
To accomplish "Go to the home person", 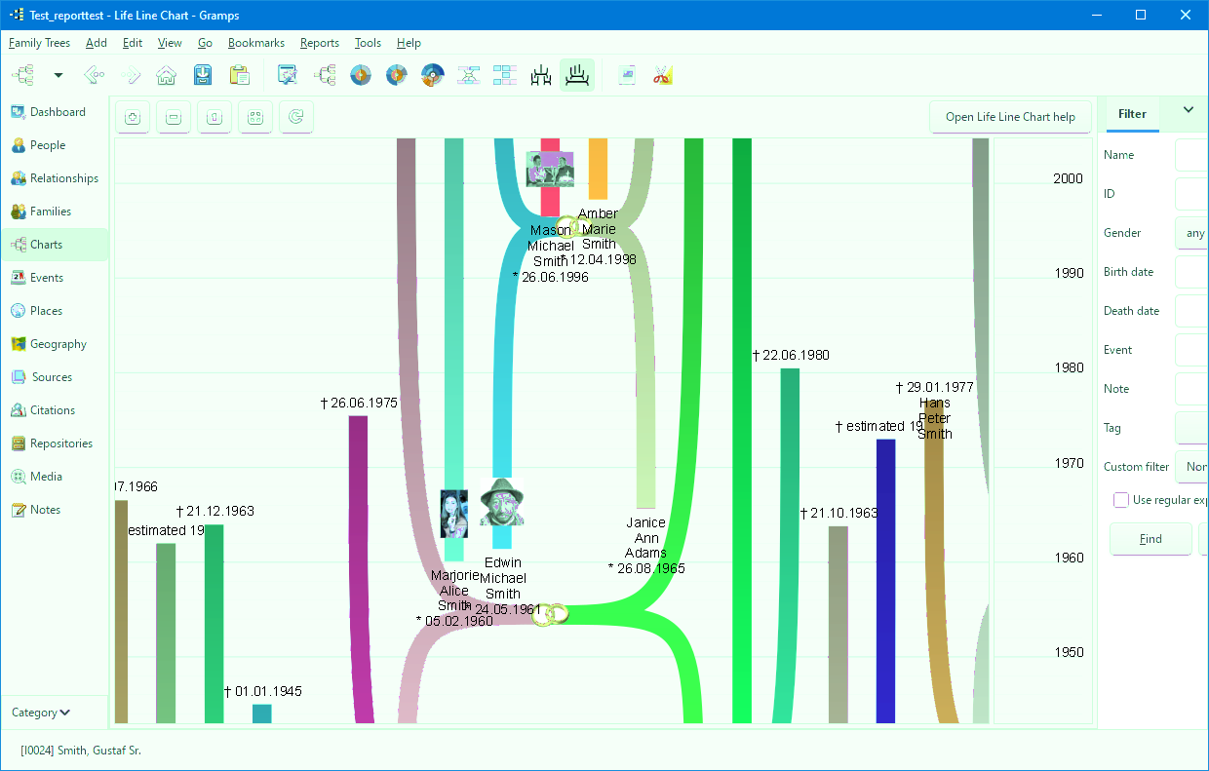I will [x=167, y=75].
